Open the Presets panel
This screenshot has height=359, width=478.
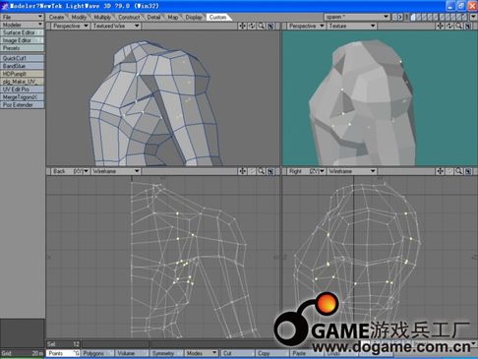[x=22, y=48]
